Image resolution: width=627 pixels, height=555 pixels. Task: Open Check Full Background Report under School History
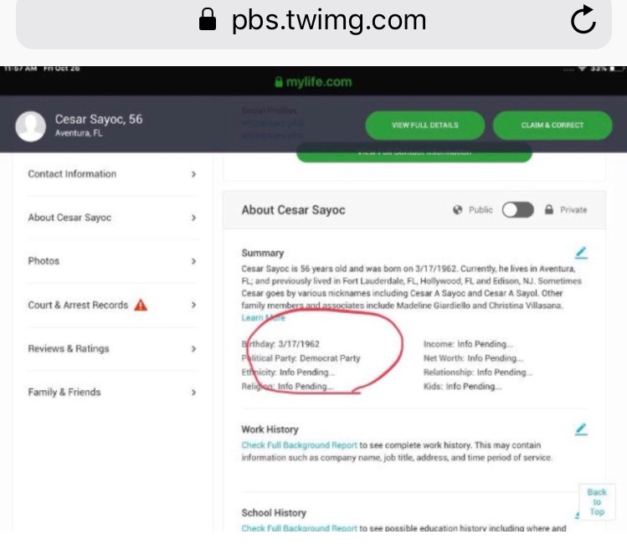coord(299,528)
